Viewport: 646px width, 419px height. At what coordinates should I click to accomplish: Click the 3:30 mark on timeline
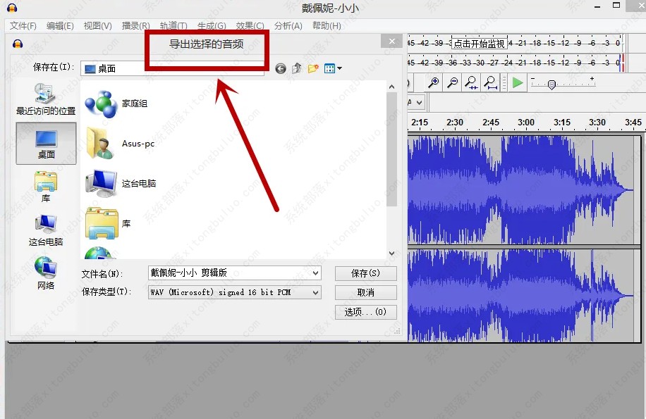pyautogui.click(x=597, y=123)
